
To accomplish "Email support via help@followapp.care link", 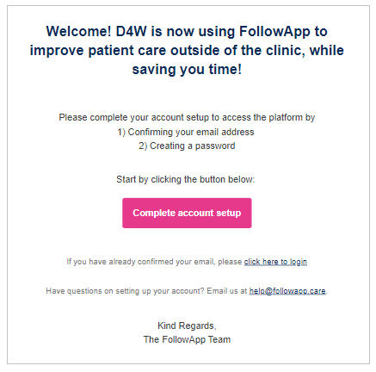I will pyautogui.click(x=287, y=291).
